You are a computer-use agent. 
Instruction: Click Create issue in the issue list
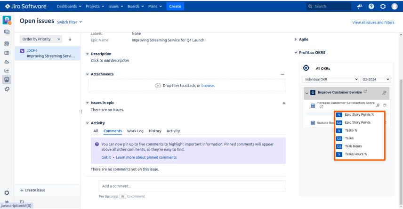[32, 190]
